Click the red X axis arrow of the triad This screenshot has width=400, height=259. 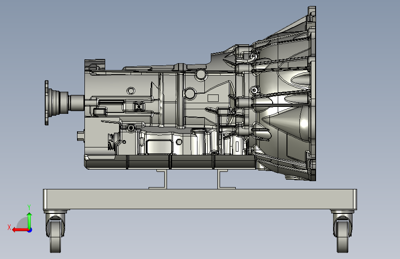coord(20,230)
